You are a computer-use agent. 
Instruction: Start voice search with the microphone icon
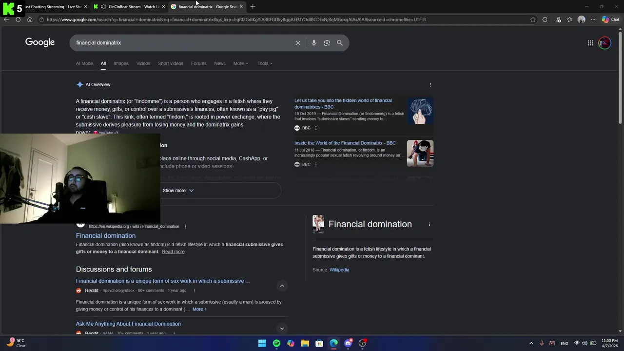[x=314, y=43]
